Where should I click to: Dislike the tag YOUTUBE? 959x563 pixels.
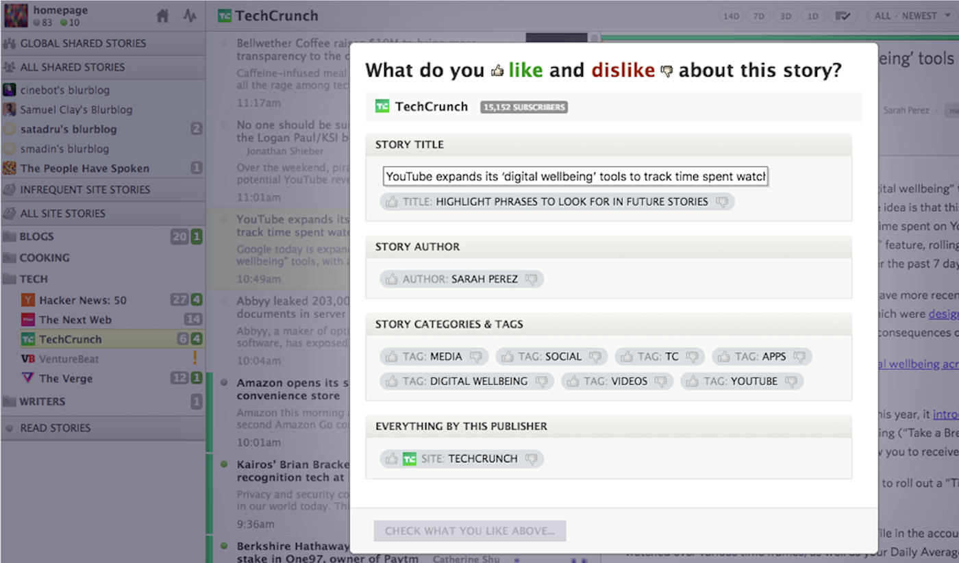(791, 381)
